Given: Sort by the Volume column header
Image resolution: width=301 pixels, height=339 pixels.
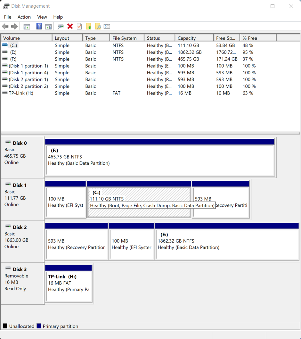Looking at the screenshot, I should 26,38.
